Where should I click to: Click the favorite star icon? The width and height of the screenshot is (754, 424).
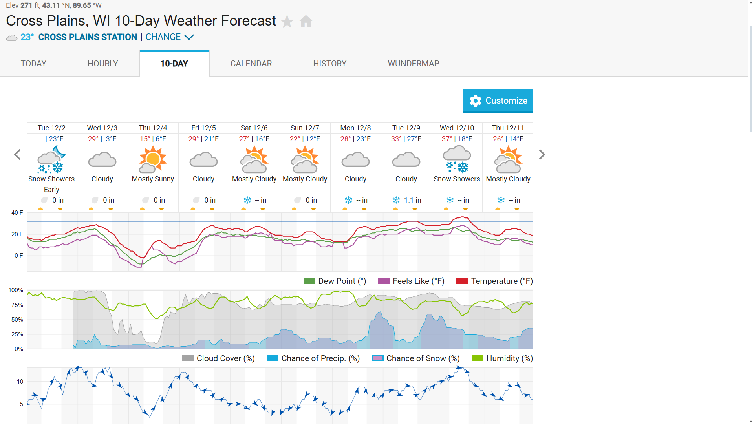coord(287,21)
